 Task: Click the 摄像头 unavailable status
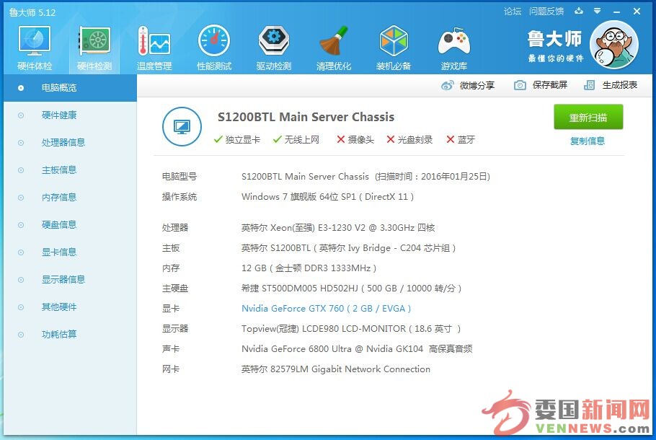(x=355, y=139)
